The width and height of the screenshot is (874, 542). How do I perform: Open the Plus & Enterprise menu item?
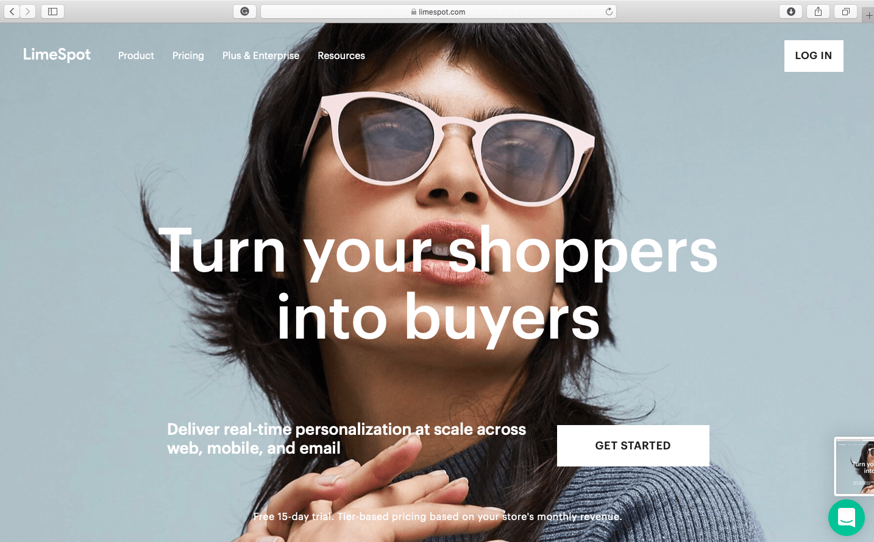(x=261, y=55)
